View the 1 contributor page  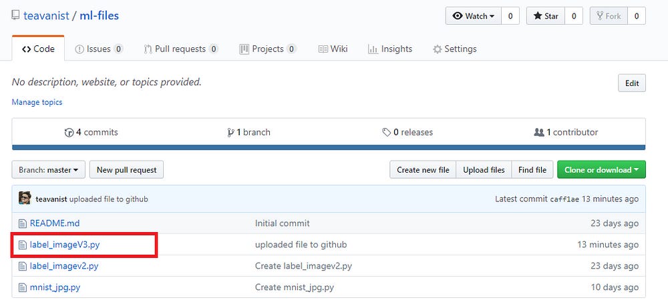point(566,132)
